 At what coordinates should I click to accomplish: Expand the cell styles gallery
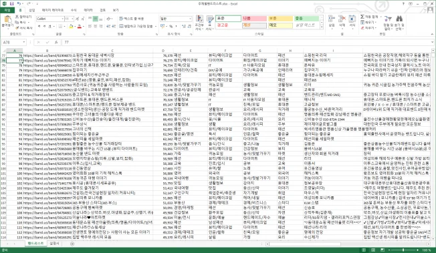[x=322, y=27]
